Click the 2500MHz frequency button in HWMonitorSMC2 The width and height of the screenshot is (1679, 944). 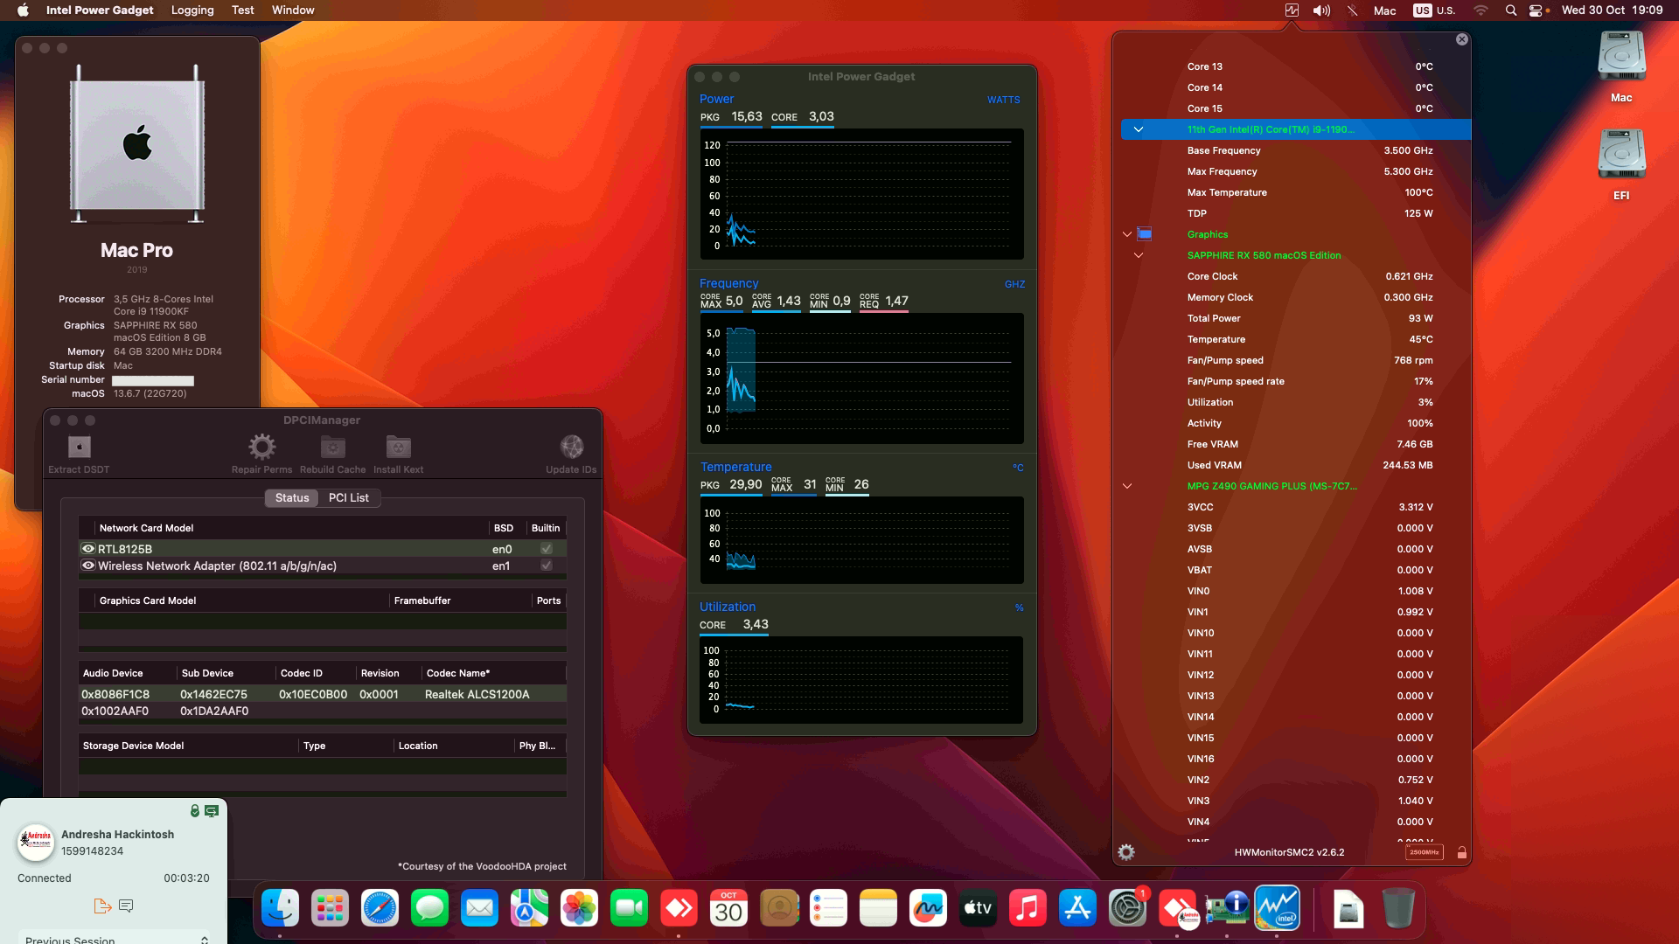coord(1425,851)
